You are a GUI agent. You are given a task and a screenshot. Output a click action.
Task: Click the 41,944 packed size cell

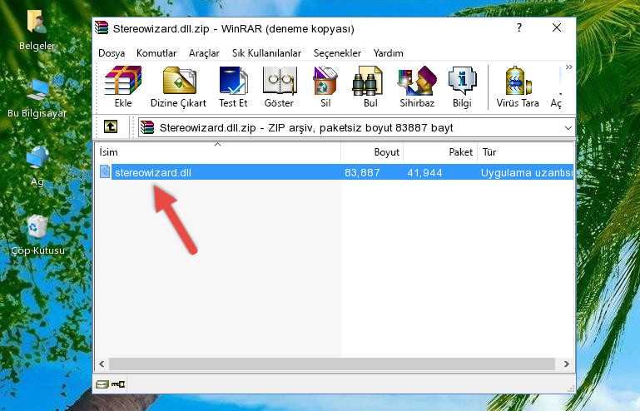pos(424,173)
